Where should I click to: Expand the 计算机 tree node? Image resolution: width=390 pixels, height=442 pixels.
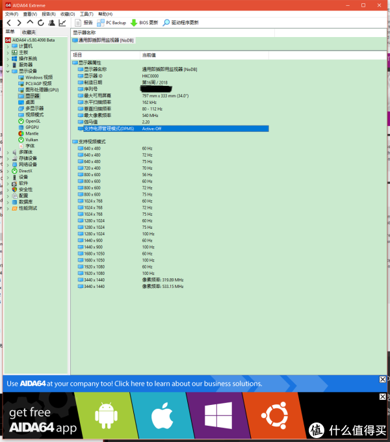pos(8,46)
